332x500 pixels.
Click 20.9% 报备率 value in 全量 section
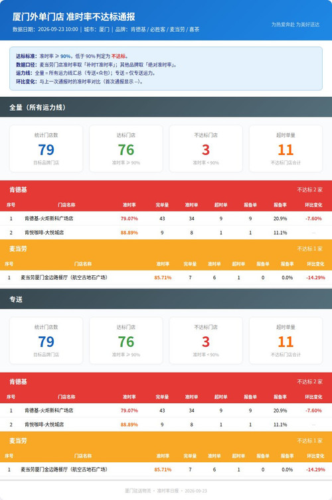280,218
